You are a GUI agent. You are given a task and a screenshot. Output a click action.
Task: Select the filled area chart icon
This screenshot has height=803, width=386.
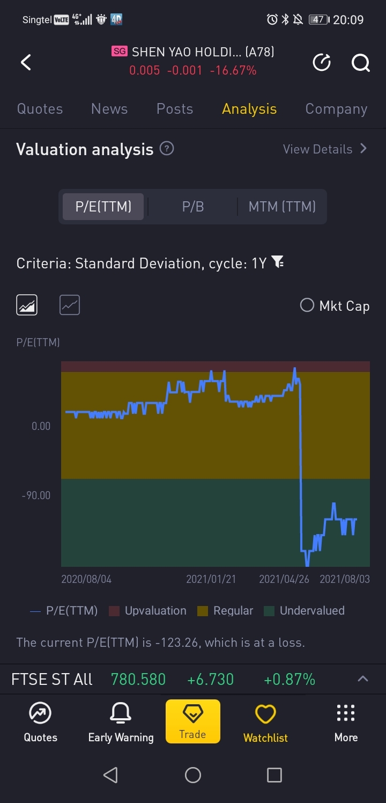(x=27, y=305)
